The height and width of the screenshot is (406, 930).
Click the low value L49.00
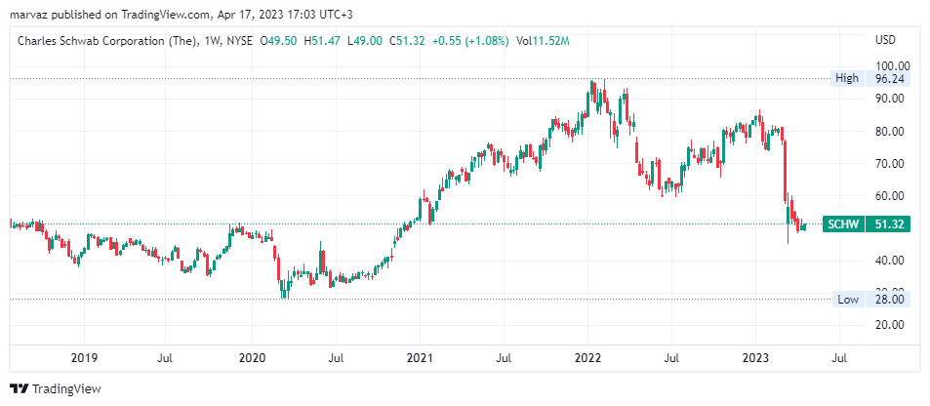364,41
